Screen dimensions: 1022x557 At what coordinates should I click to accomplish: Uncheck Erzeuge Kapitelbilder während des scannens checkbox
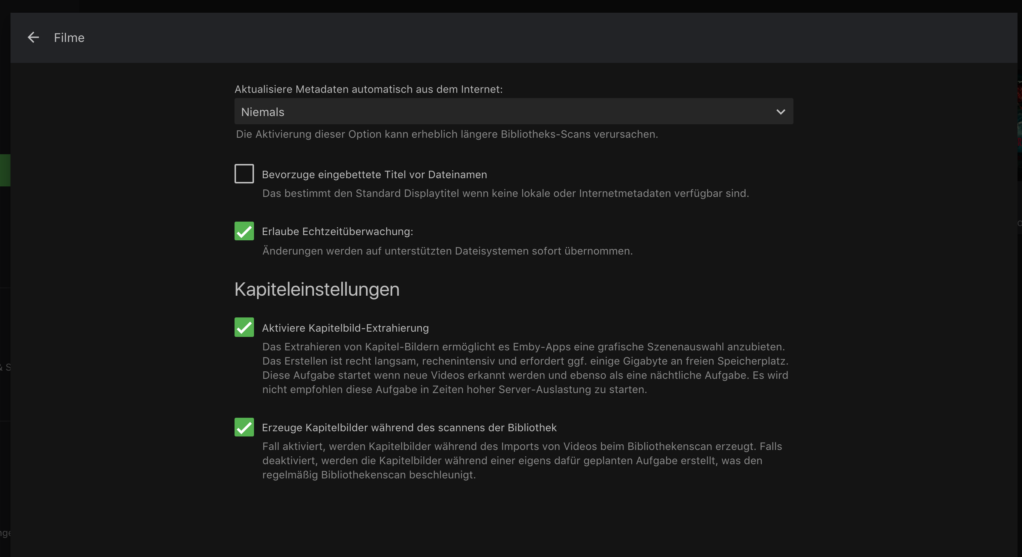[244, 427]
